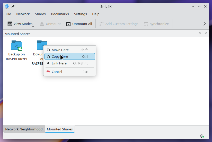The image size is (212, 142).
Task: Click the title bar up-arrow maximize button
Action: (x=199, y=6)
